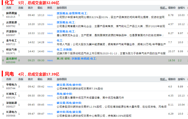The height and width of the screenshot is (119, 188).
Task: Select stock name 深圳能源
Action: (x=11, y=103)
